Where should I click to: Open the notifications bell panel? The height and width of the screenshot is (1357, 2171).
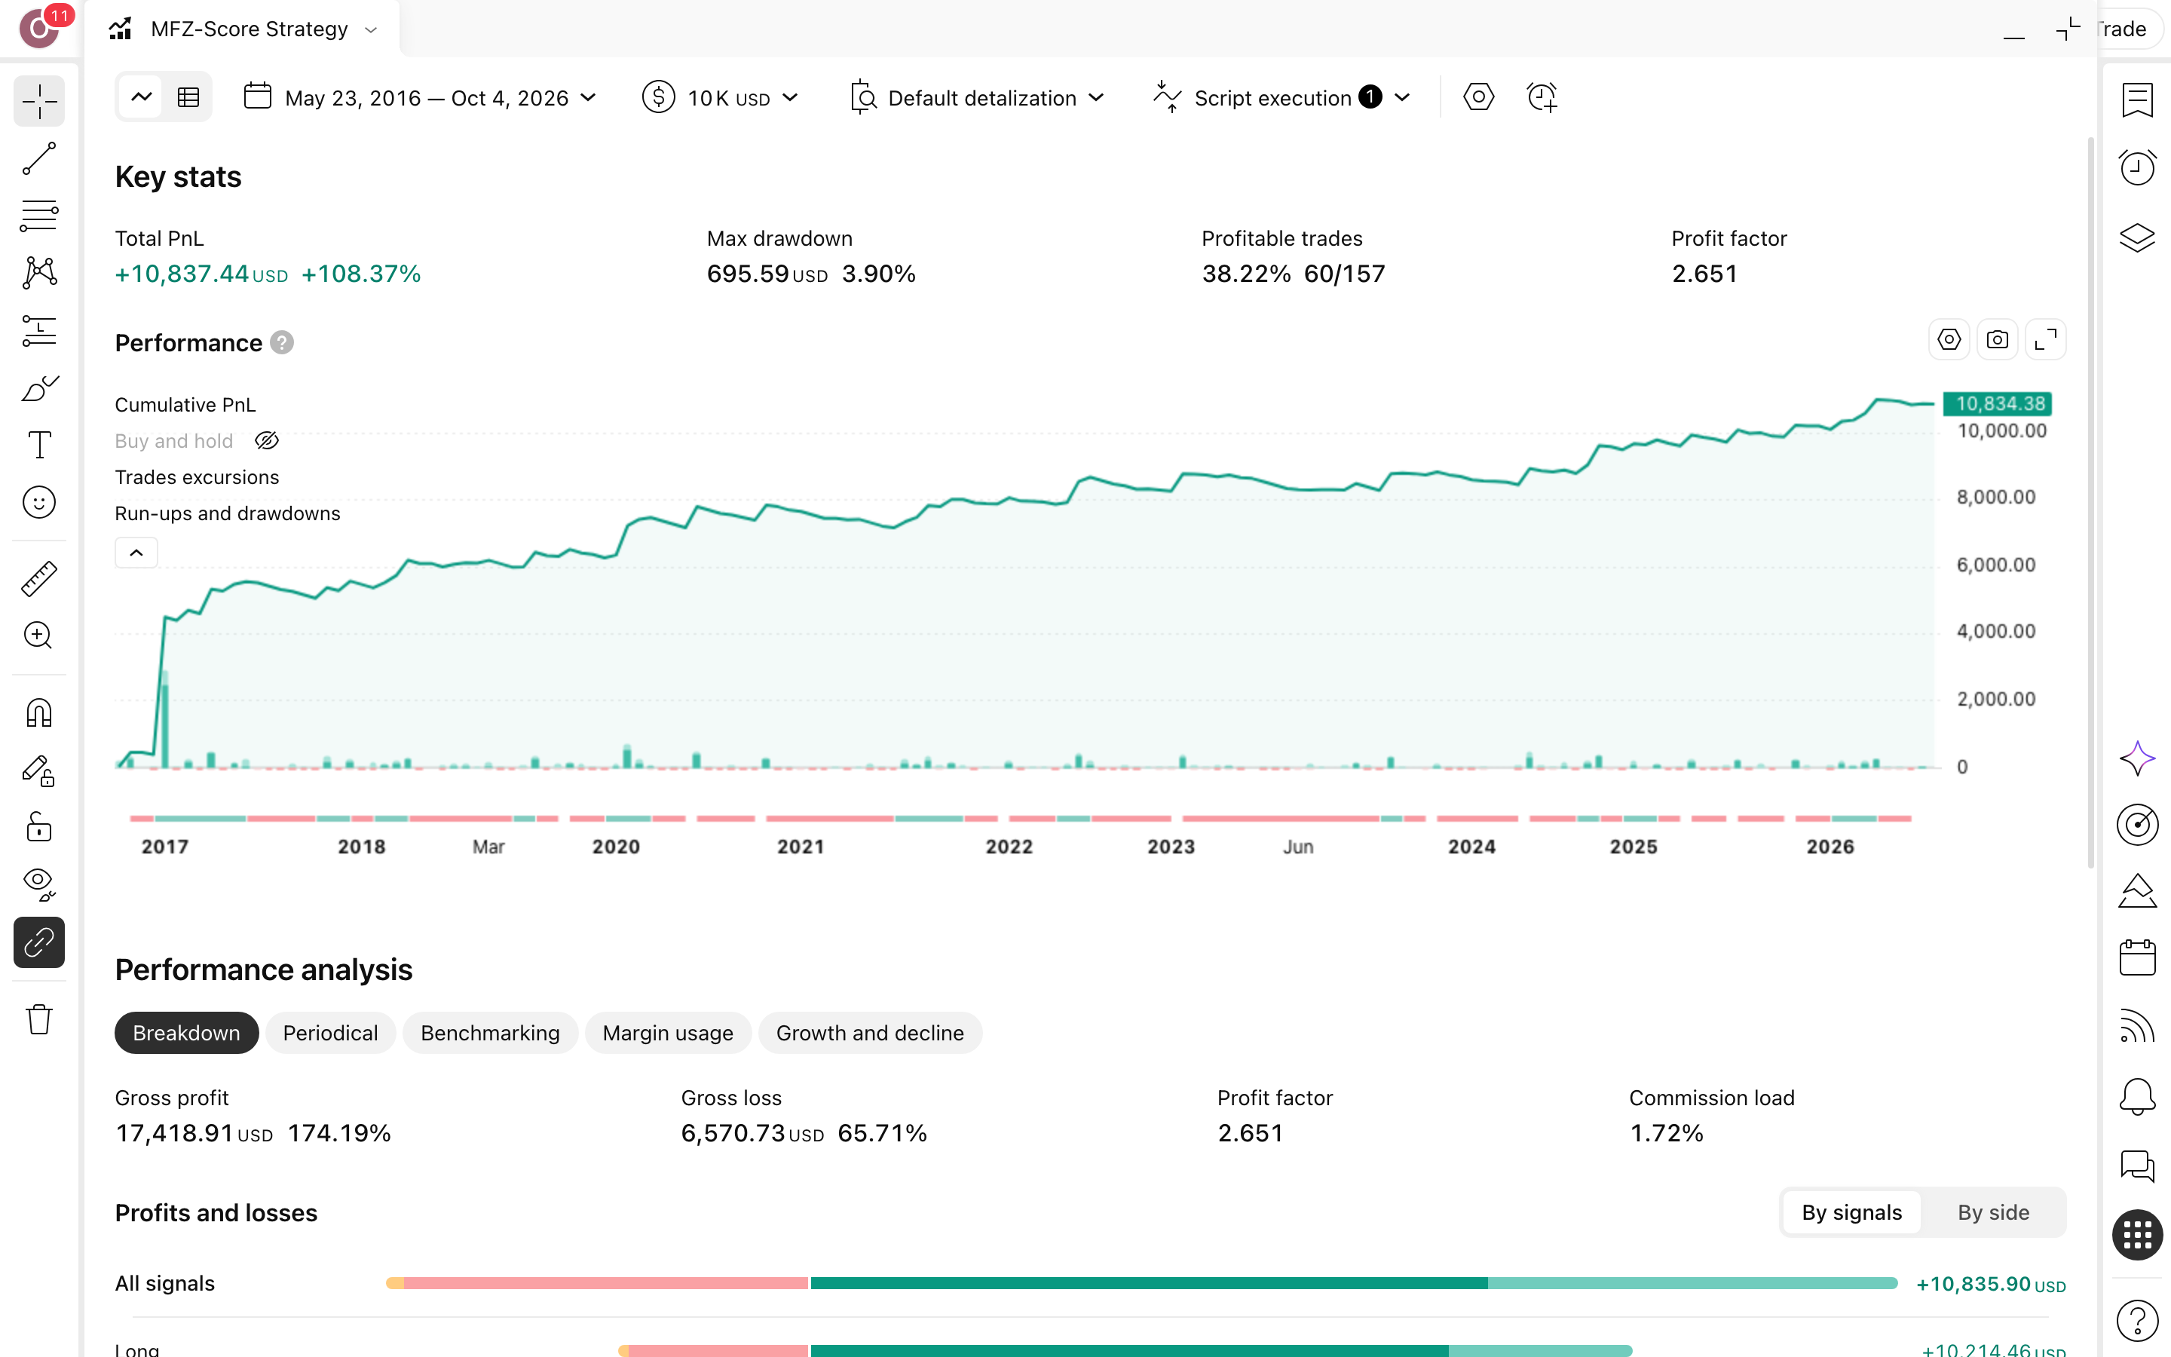tap(2137, 1097)
